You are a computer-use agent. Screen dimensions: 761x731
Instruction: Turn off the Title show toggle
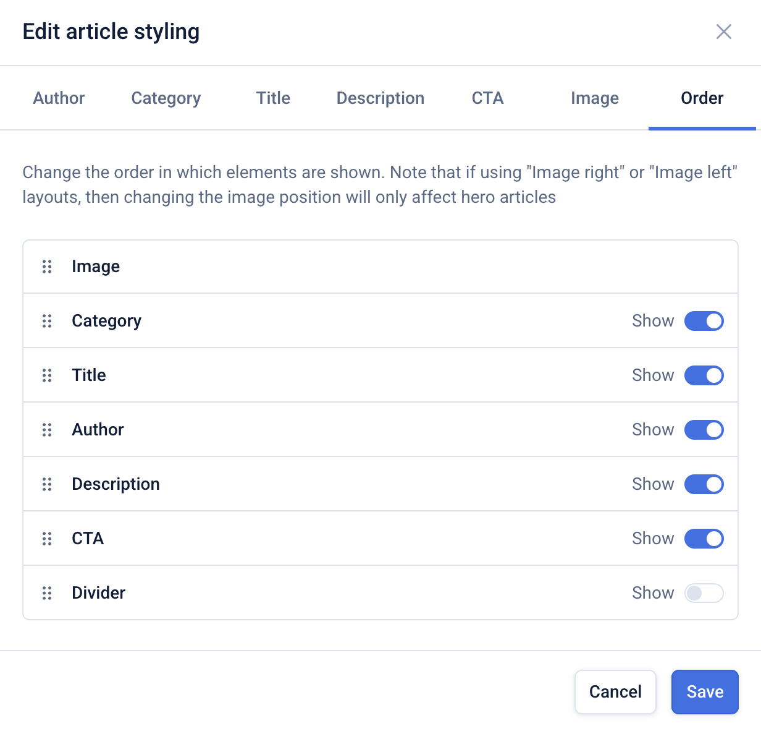(704, 375)
